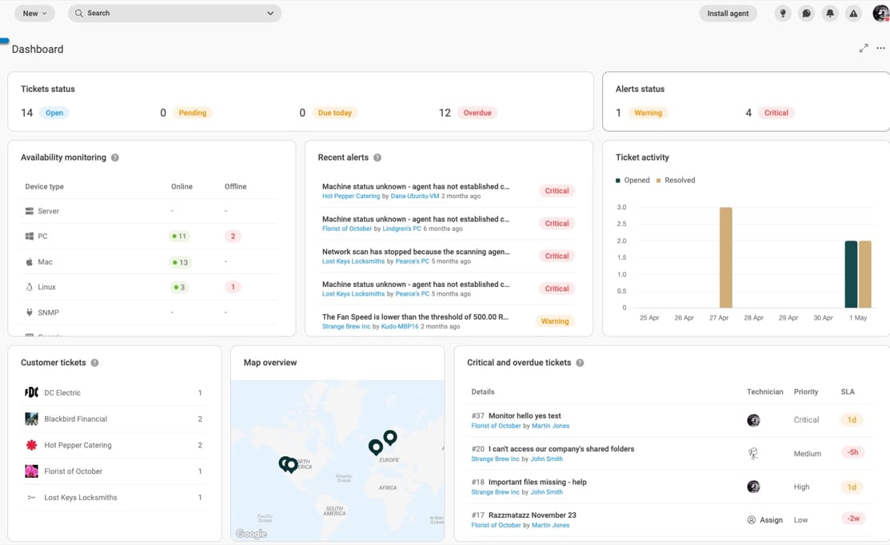Open Martin Jones link on ticket #37

point(550,426)
